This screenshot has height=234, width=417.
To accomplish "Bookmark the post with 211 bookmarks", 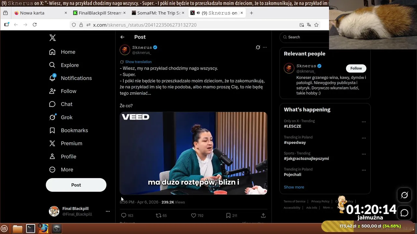I will click(228, 215).
